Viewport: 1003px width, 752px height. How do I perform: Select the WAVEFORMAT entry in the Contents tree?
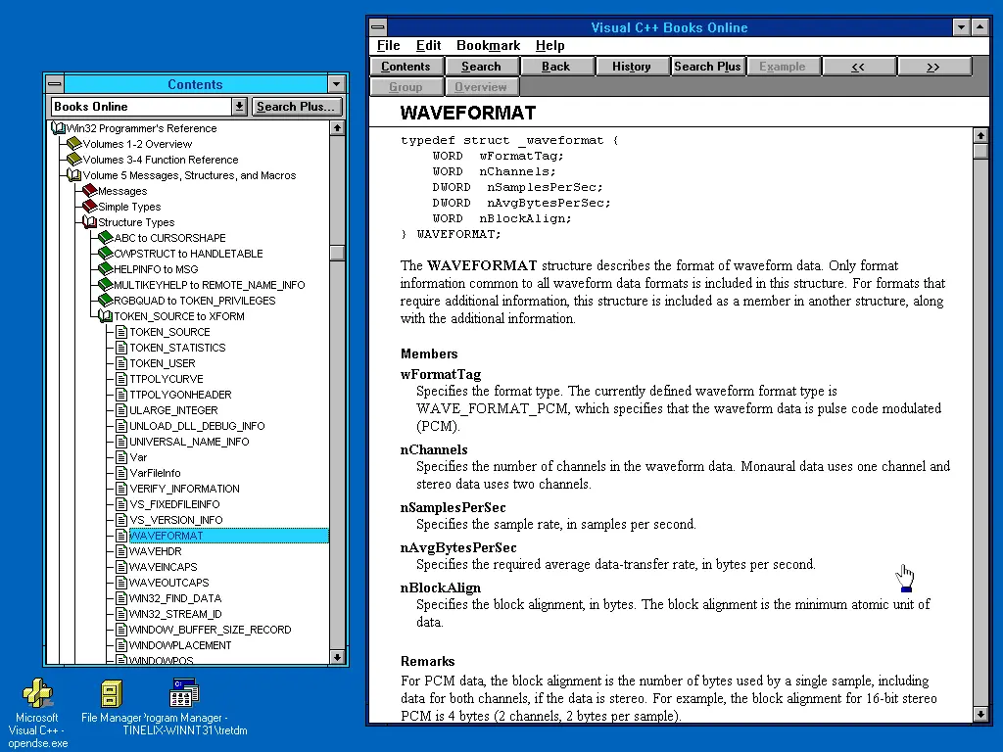(x=229, y=536)
